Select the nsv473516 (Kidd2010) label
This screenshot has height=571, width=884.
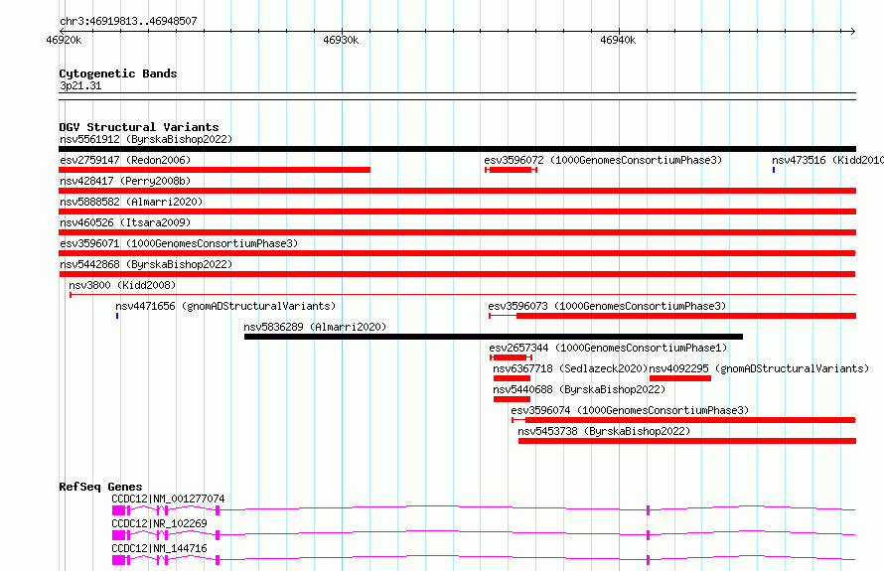point(827,160)
